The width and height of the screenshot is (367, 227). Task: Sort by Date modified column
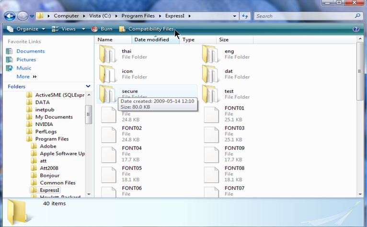156,40
